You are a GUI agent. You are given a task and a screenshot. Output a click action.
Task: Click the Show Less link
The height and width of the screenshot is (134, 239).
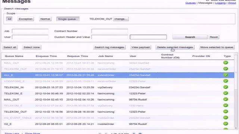coord(12,133)
